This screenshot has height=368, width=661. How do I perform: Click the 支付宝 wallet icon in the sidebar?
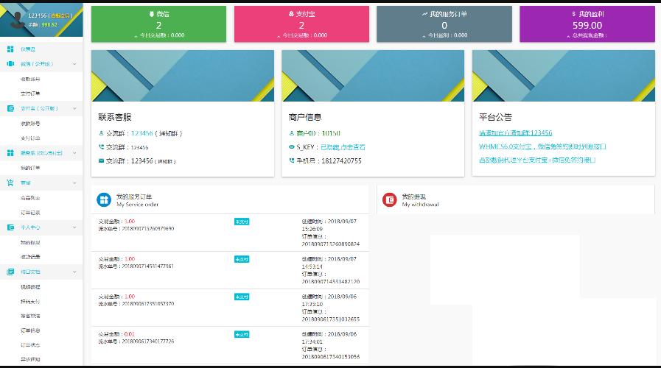pos(10,108)
